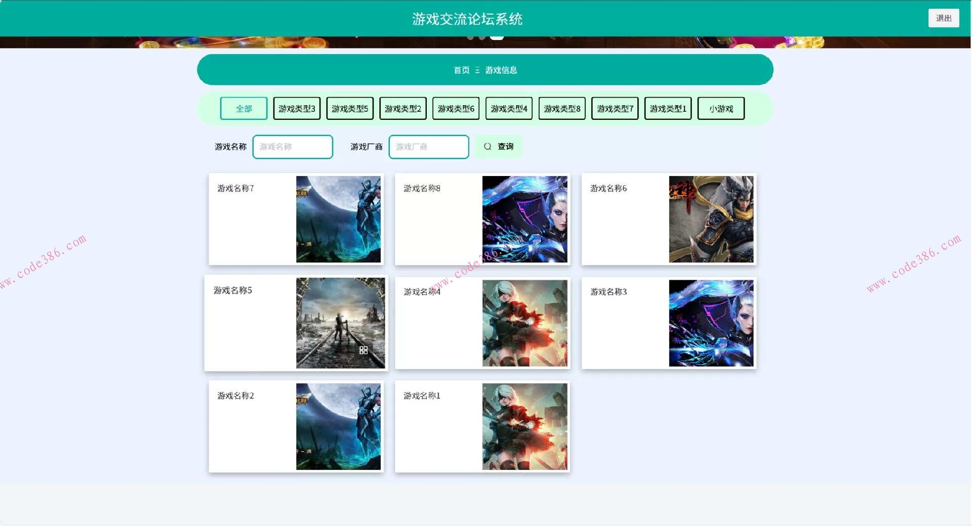
Task: Open the 游戏名称6 game thumbnail image
Action: click(x=711, y=219)
